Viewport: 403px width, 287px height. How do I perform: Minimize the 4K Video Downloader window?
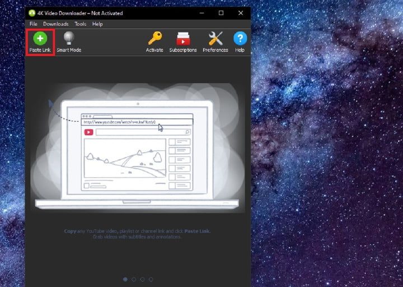(201, 13)
